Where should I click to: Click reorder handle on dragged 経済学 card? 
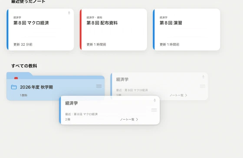pos(154,110)
